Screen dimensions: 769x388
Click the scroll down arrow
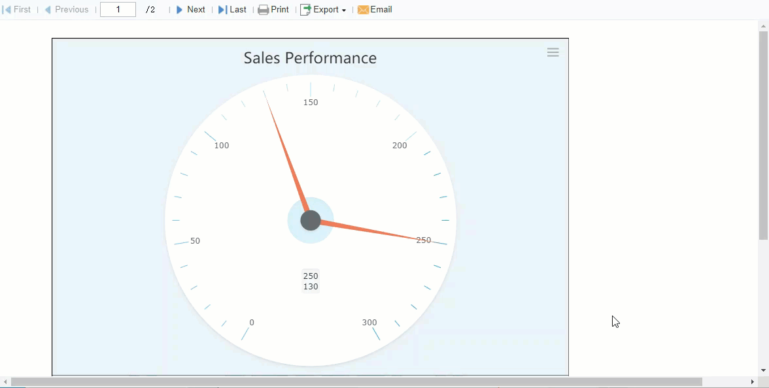pos(763,370)
